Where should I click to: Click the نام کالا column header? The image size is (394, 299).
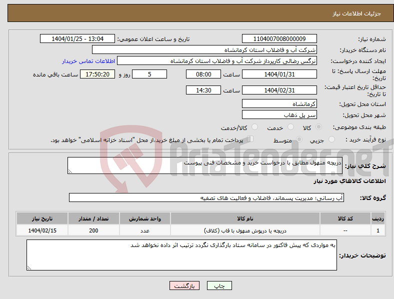[245, 218]
